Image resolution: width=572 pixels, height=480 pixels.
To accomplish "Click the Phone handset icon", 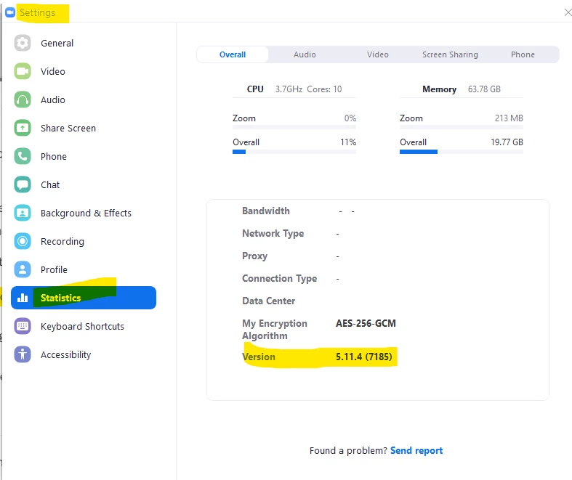I will 23,156.
